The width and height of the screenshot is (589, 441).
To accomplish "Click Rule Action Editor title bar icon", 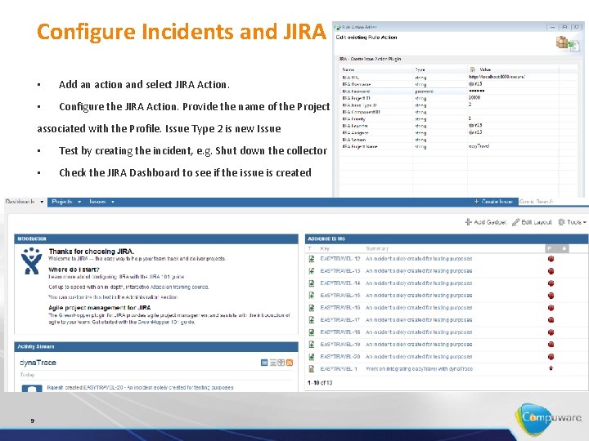I will [x=337, y=27].
